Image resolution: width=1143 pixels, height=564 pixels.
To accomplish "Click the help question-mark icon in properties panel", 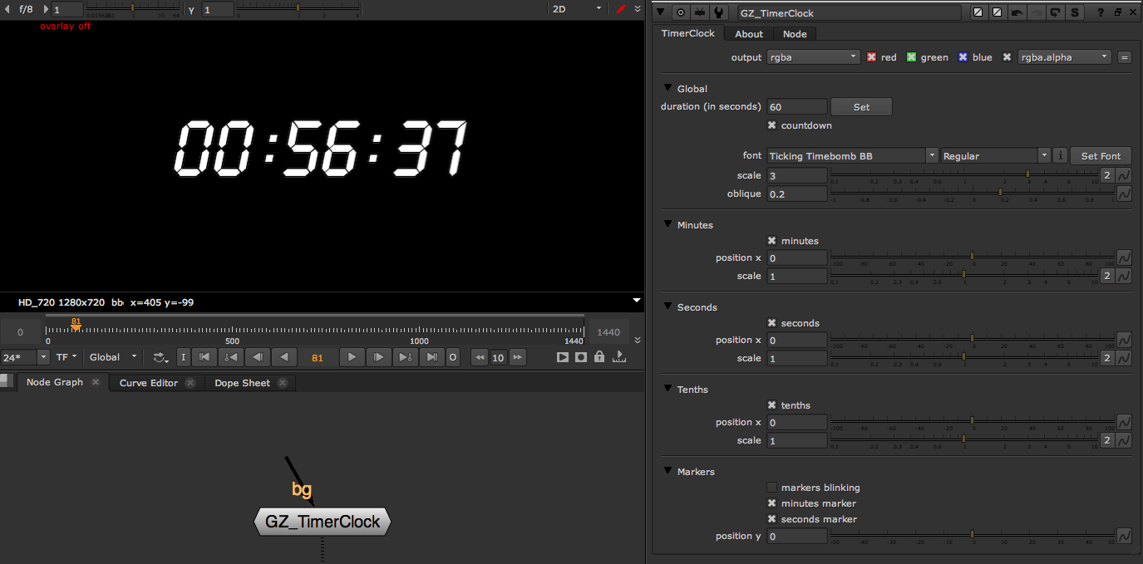I will click(x=1101, y=12).
